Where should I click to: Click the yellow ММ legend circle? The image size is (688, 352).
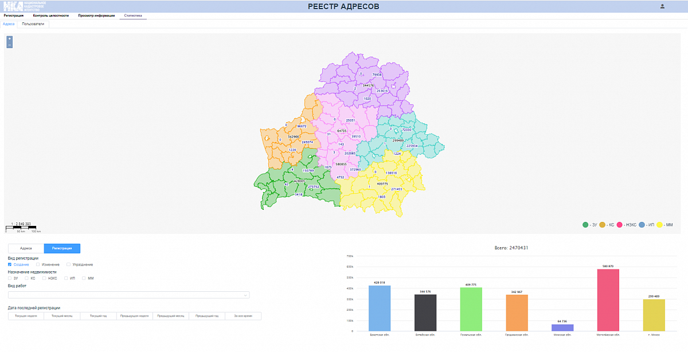(659, 225)
